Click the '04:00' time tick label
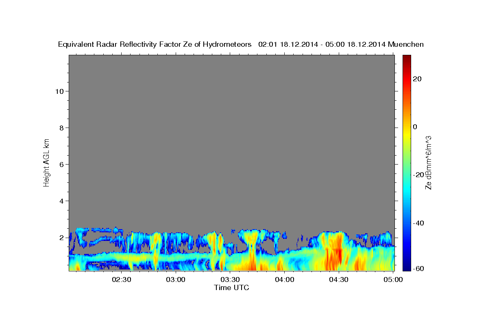This screenshot has height=325, width=488. 284,279
